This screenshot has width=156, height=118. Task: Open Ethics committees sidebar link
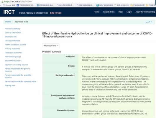(x=12, y=41)
